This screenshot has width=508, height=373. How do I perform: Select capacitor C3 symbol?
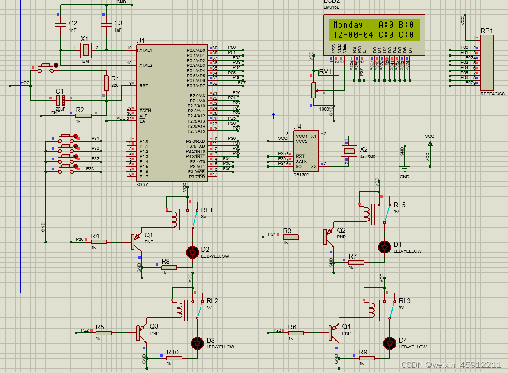click(106, 24)
